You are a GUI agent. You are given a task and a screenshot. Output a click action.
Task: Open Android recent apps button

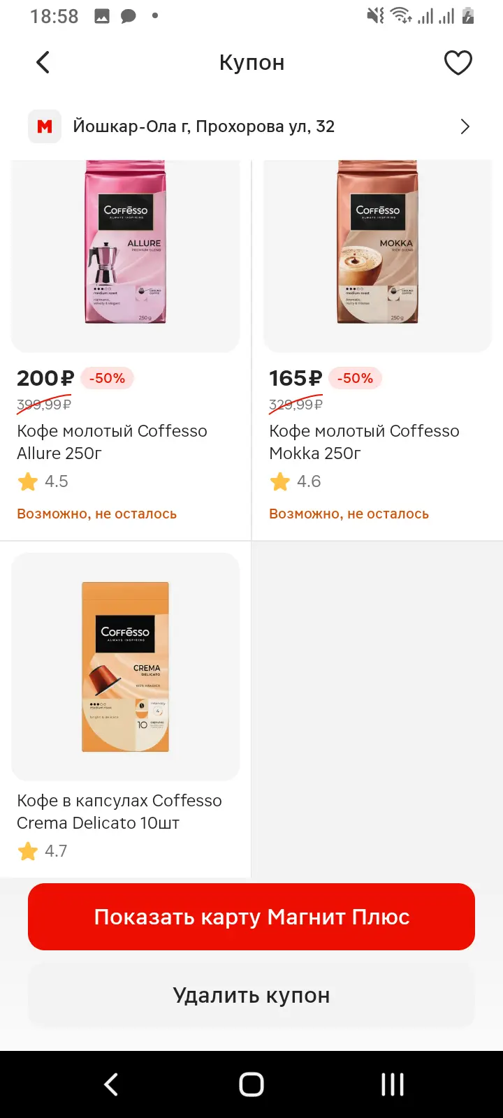pos(393,1084)
